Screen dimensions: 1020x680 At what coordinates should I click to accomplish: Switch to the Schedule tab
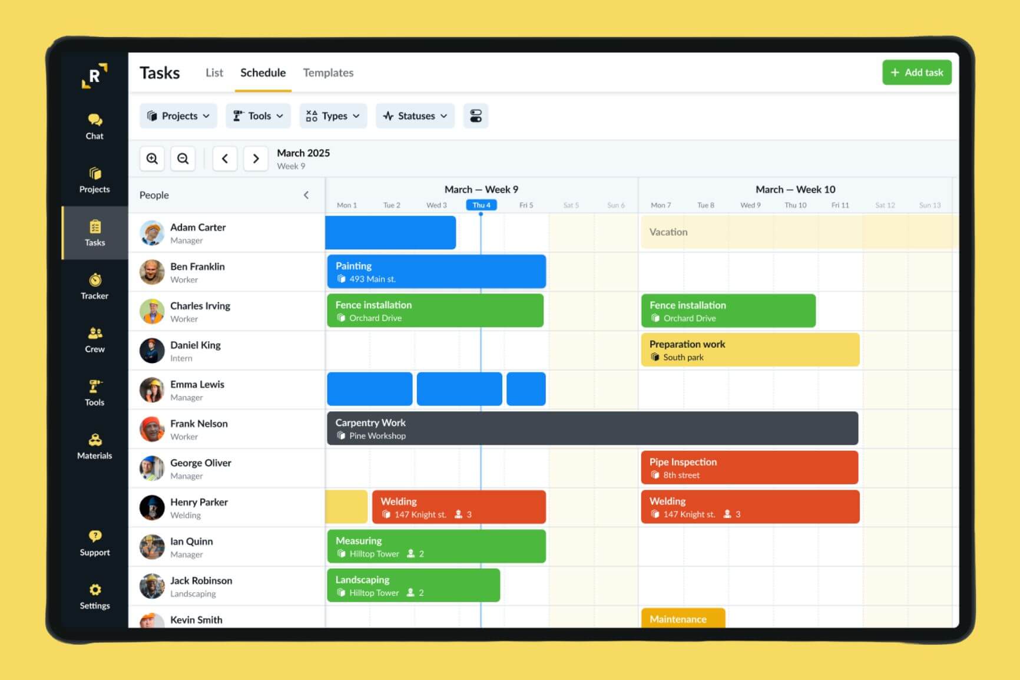pyautogui.click(x=263, y=72)
